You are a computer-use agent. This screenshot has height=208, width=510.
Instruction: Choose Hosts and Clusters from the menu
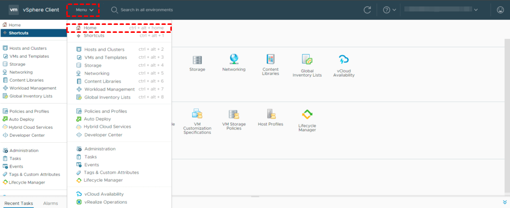[x=120, y=49]
